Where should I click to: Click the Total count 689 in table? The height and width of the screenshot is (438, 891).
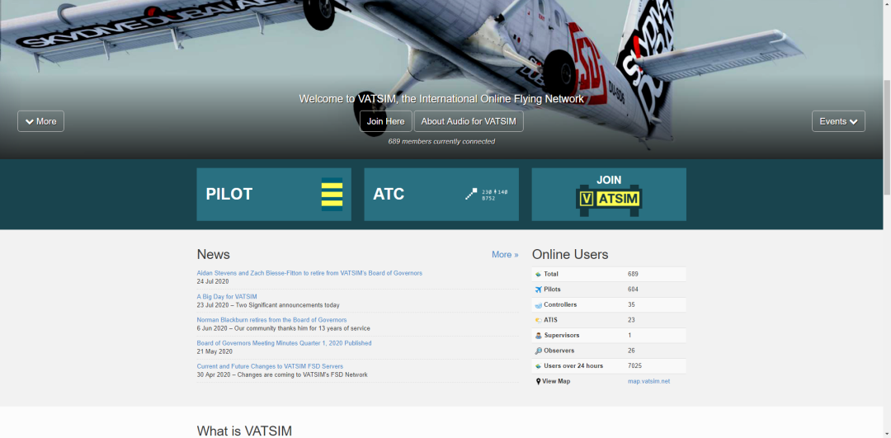point(633,274)
